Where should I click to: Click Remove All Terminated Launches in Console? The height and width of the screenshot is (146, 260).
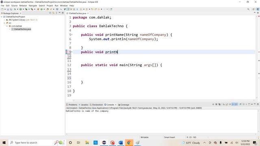click(219, 104)
